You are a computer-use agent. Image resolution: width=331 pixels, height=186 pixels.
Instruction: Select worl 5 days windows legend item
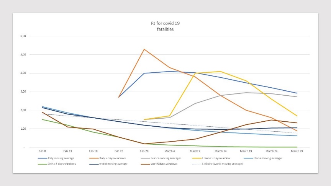click(x=159, y=164)
